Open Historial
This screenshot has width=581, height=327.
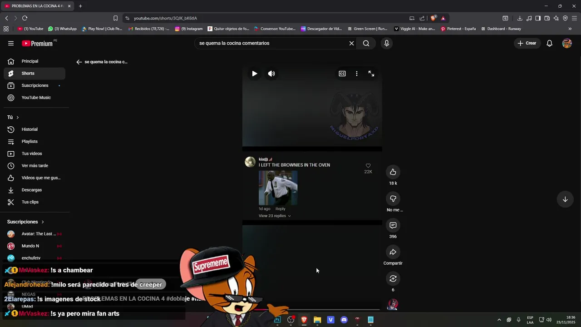pyautogui.click(x=34, y=129)
